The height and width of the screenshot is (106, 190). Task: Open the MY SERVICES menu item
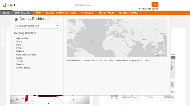pos(106,13)
